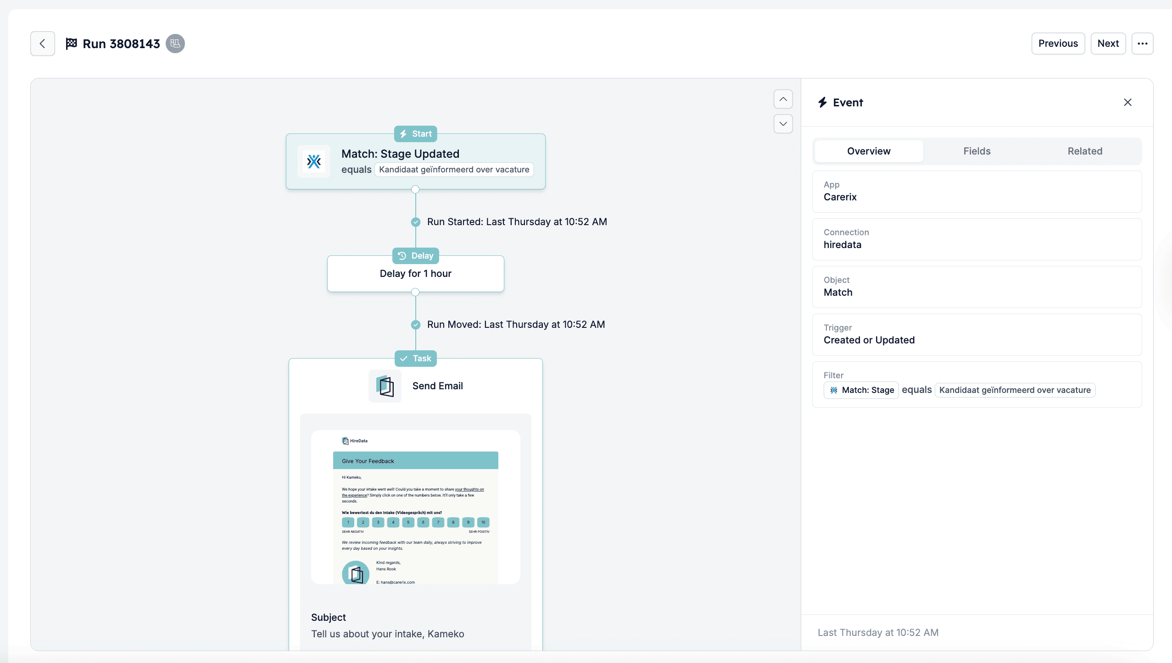Click the round HireData avatar in email signature

coord(356,573)
